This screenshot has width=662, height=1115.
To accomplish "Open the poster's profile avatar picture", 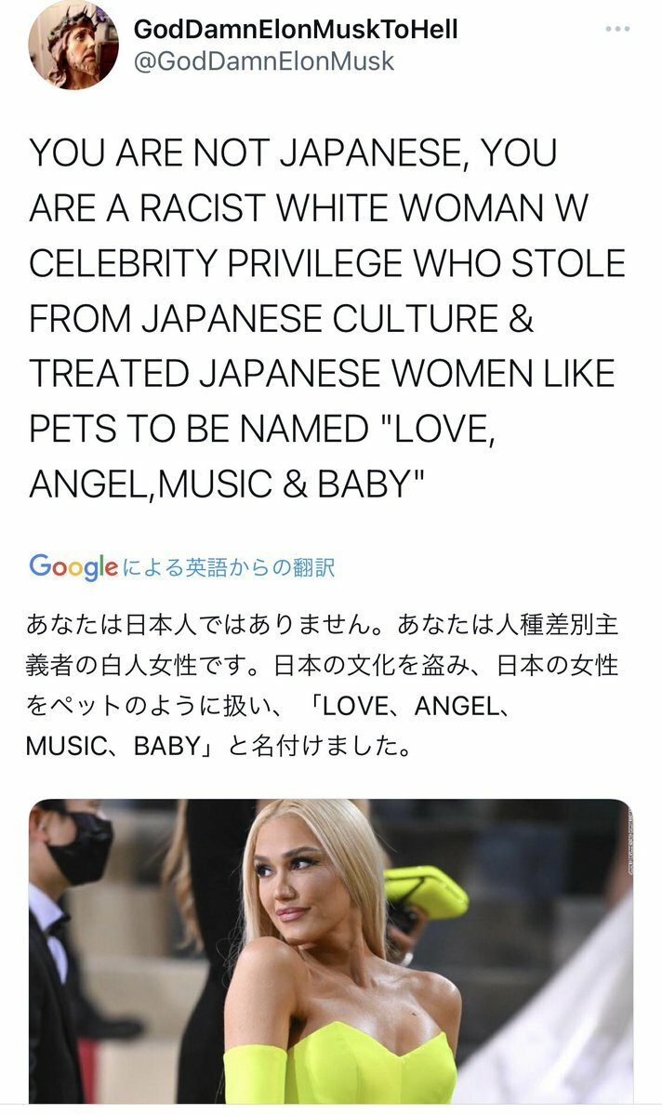I will [x=73, y=44].
